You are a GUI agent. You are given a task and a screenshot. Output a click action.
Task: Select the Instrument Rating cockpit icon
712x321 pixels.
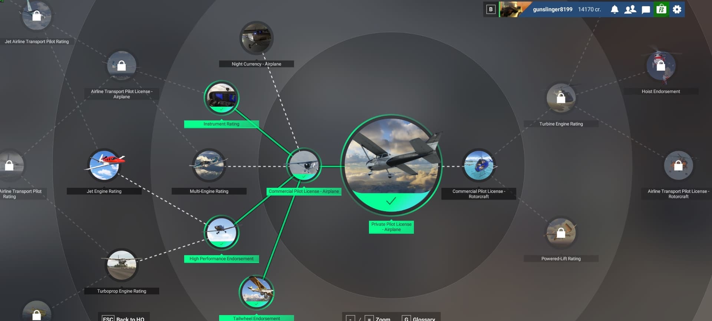pos(221,98)
